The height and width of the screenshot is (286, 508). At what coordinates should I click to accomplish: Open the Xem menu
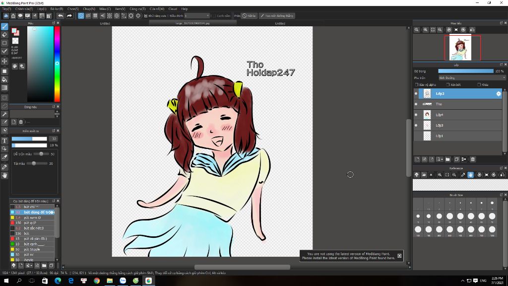(120, 9)
